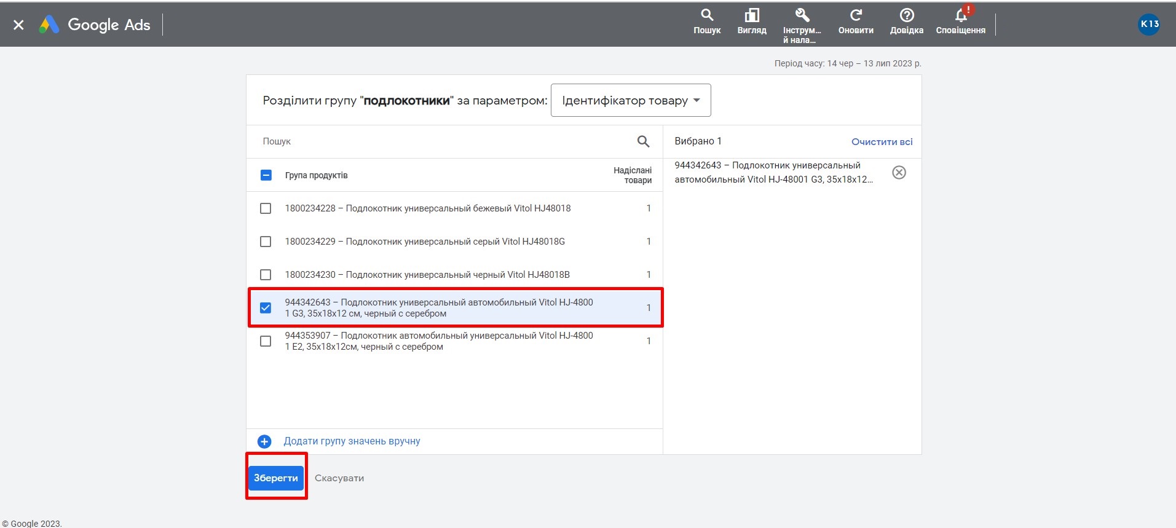Click selected item text 944342643 in right panel
This screenshot has width=1176, height=528.
tap(773, 173)
